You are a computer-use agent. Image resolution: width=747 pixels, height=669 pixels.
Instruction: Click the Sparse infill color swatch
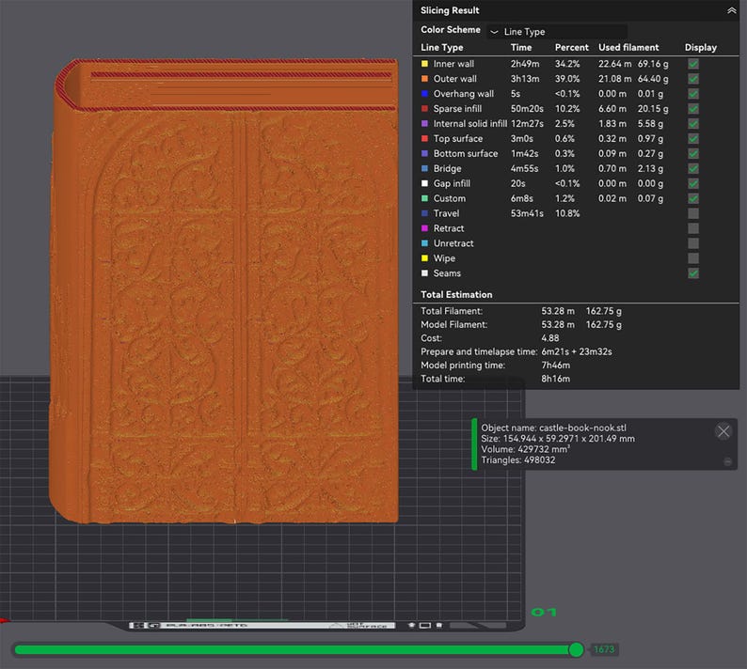pyautogui.click(x=424, y=108)
